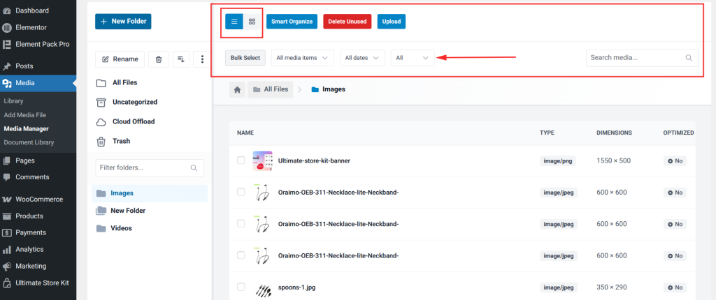Open Library submenu item
Image resolution: width=716 pixels, height=300 pixels.
[14, 101]
